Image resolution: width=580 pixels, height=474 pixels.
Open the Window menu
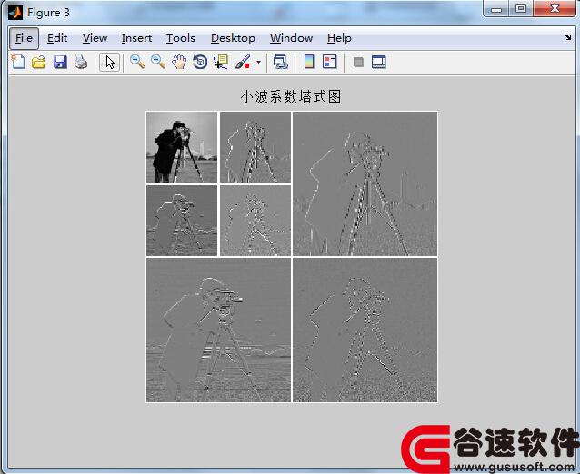[292, 38]
